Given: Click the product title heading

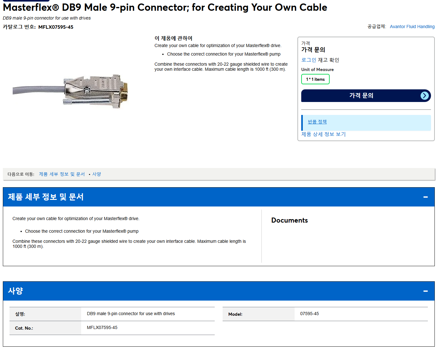Looking at the screenshot, I should (165, 7).
